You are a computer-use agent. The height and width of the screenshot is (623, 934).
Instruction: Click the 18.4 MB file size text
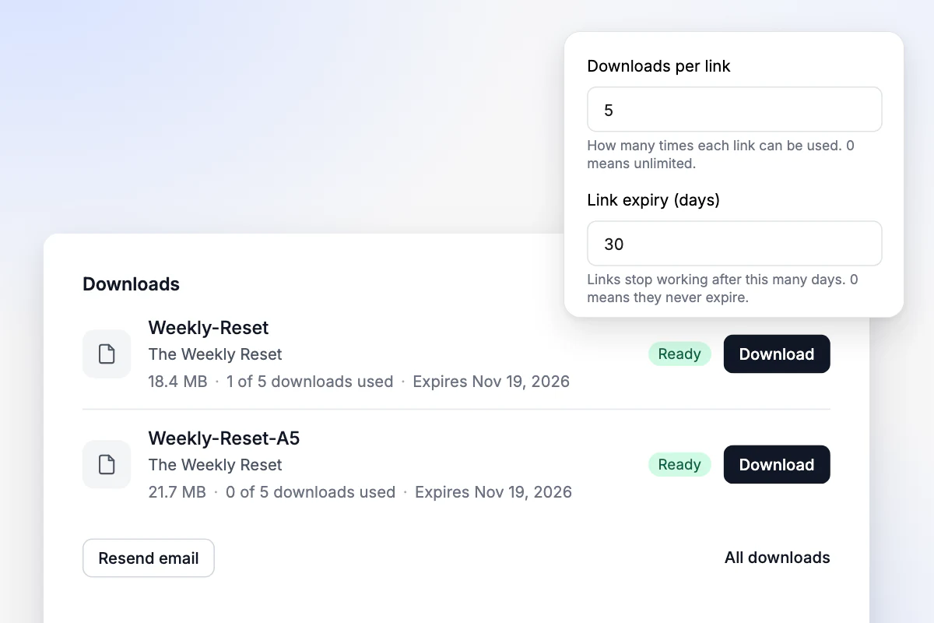pyautogui.click(x=177, y=382)
